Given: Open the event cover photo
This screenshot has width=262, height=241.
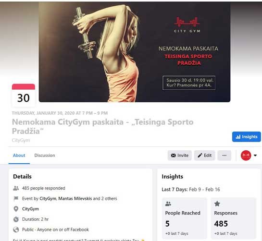Looking at the screenshot, I should click(135, 52).
